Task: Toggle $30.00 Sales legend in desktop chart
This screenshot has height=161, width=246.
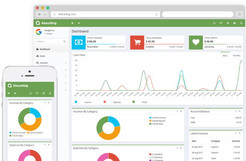Action: [x=156, y=124]
